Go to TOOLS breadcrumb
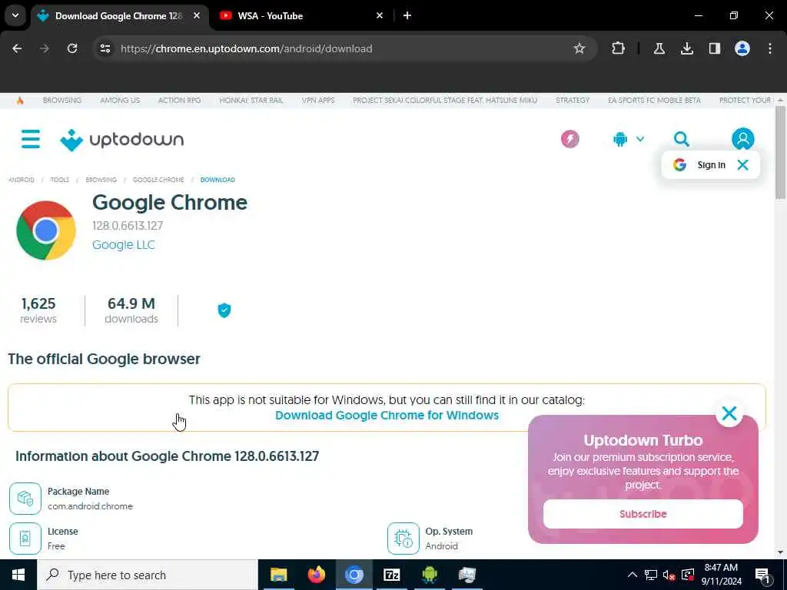This screenshot has height=590, width=787. (x=60, y=180)
